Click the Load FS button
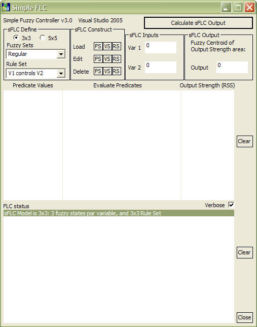 (x=98, y=46)
